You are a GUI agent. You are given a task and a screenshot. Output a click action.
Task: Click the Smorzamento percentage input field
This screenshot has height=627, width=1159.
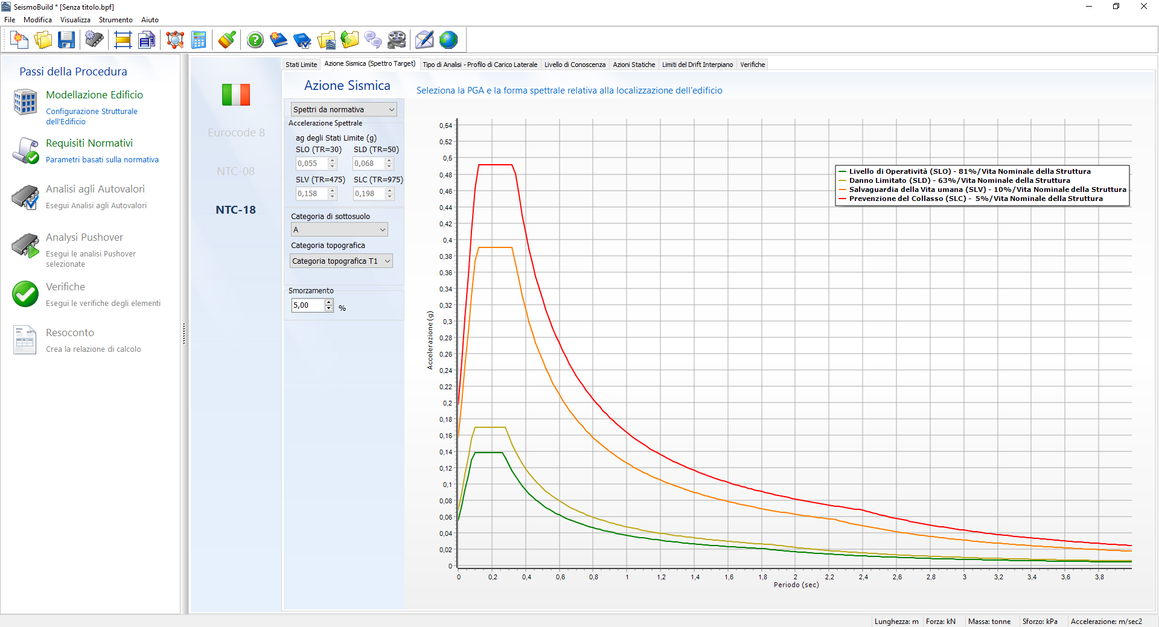[308, 305]
